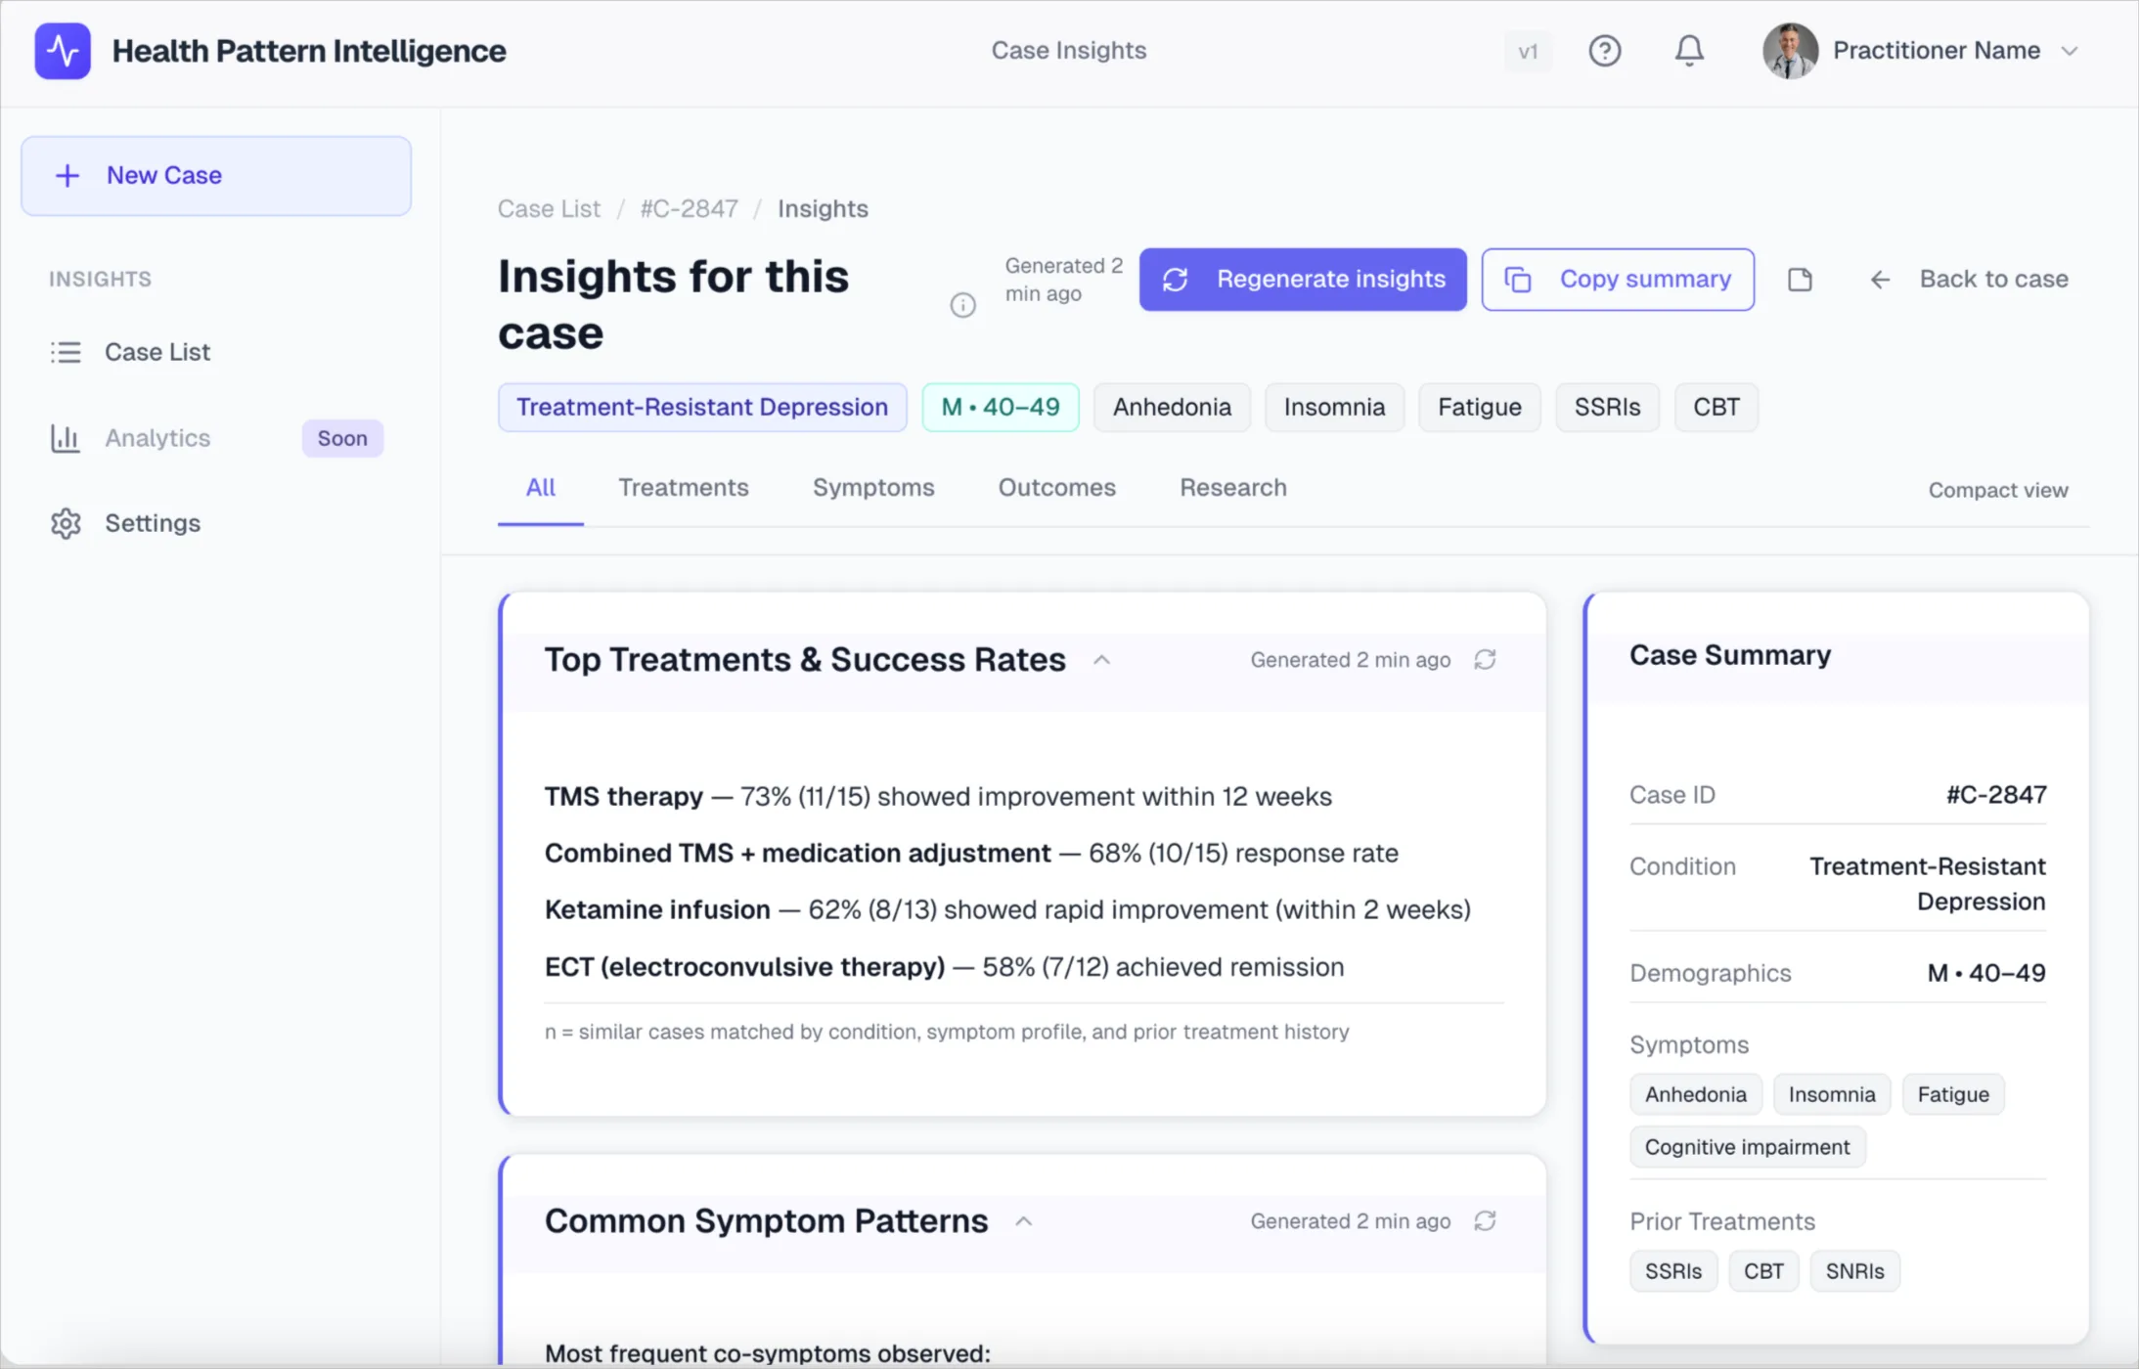Click the Regenerate insights button
2140x1369 pixels.
[1302, 280]
